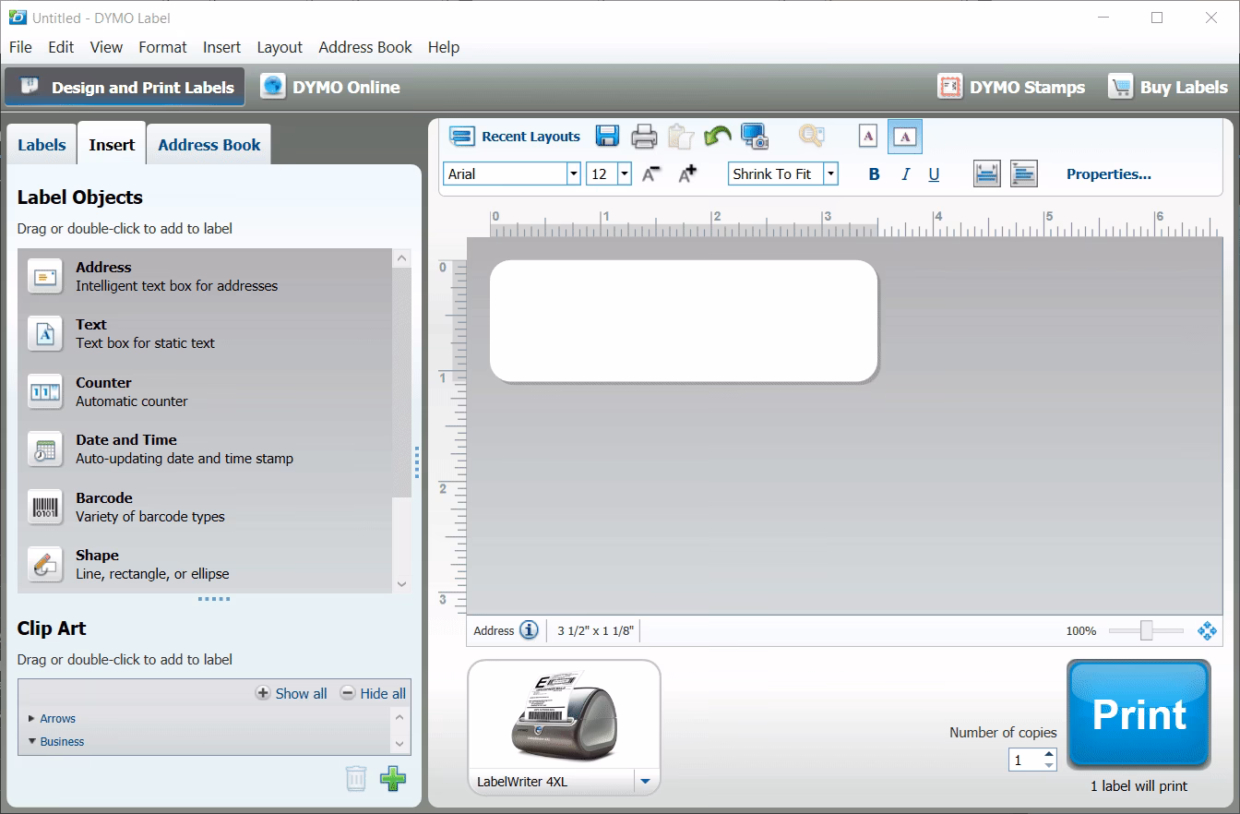The width and height of the screenshot is (1240, 814).
Task: Open Recent Layouts
Action: (515, 137)
